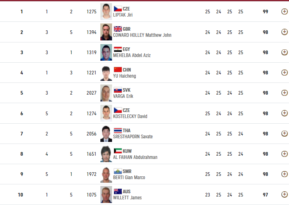Open athlete profile LIPTAK Jiri
The height and width of the screenshot is (205, 289).
point(123,15)
